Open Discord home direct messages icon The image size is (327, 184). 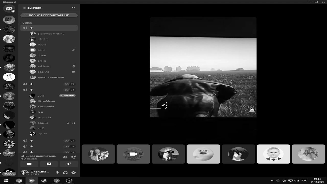[x=9, y=8]
